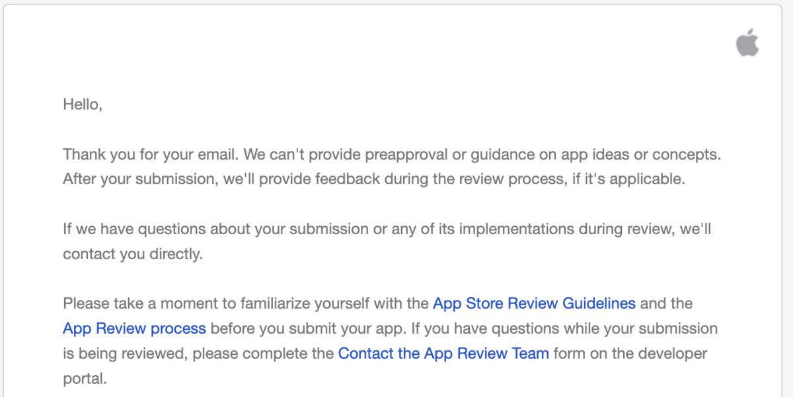This screenshot has height=397, width=793.
Task: Open the App Review process link
Action: click(x=135, y=328)
